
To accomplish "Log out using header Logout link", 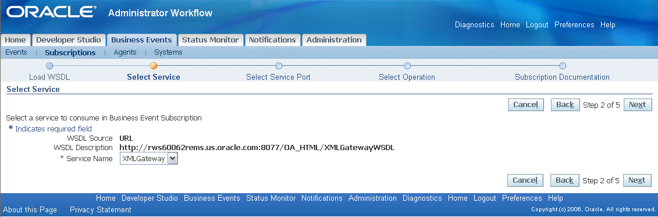I will click(x=537, y=25).
